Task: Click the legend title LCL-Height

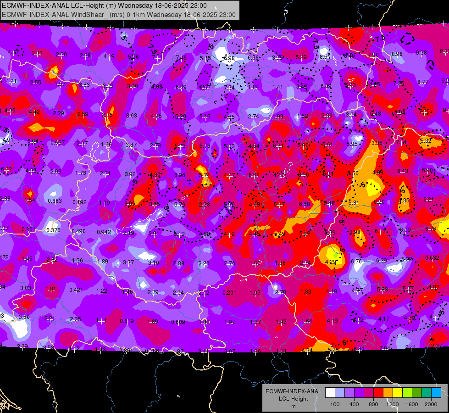Action: click(x=294, y=399)
